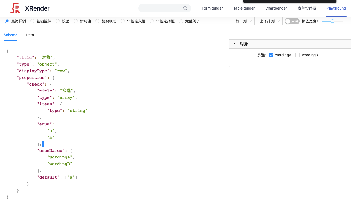Check the wordingB checkbox
The width and height of the screenshot is (351, 224).
[298, 55]
